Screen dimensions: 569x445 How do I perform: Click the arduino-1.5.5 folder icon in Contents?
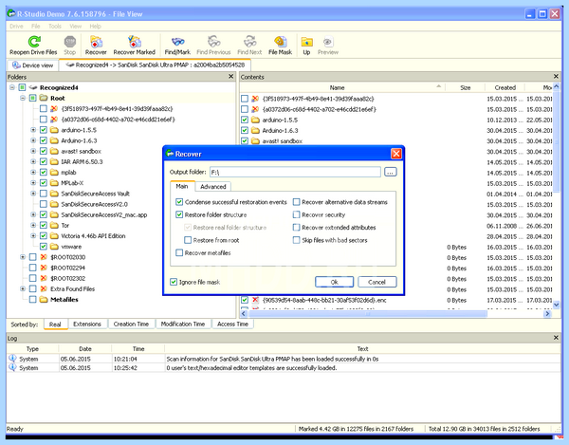point(255,120)
